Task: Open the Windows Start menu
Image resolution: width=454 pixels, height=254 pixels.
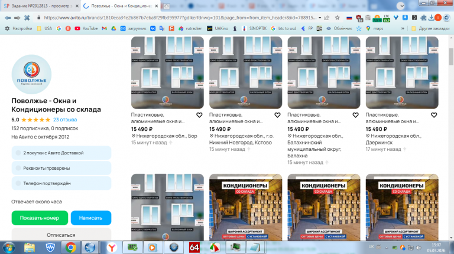Action: [x=9, y=248]
